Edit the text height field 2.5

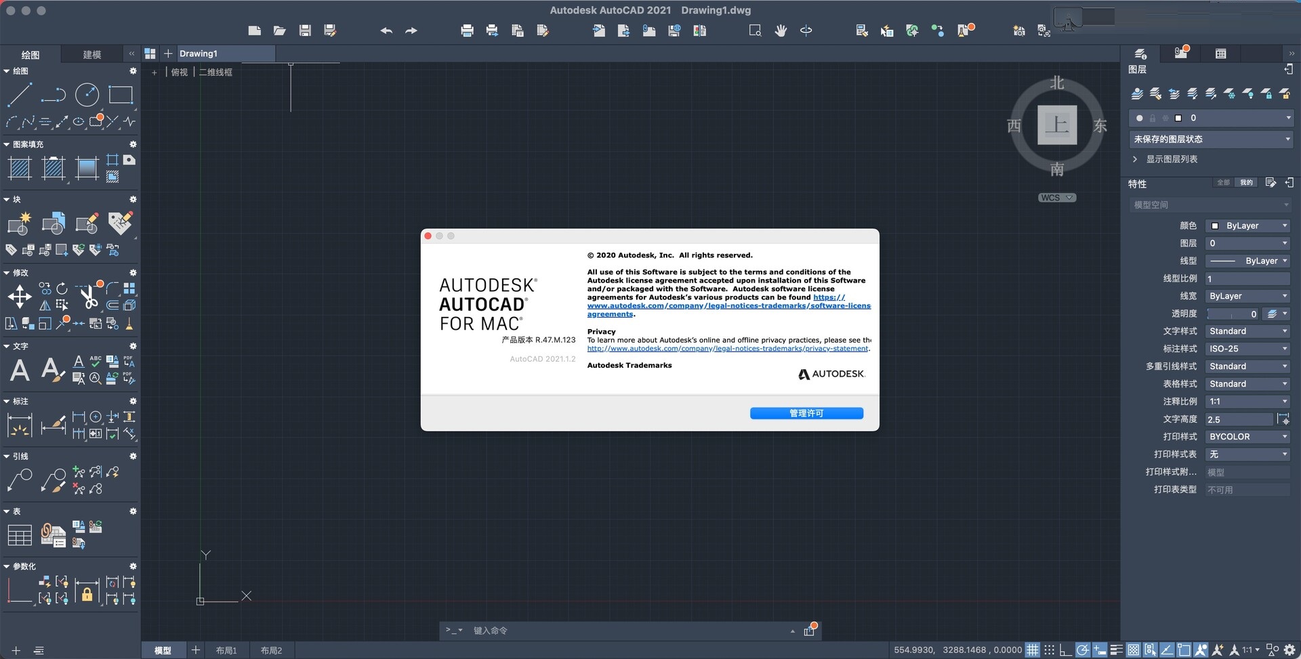point(1239,419)
